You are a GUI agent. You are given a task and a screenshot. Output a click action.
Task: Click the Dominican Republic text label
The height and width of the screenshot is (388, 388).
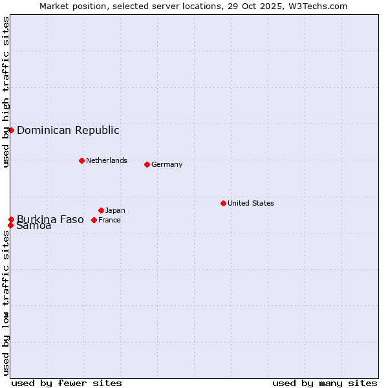coord(68,130)
